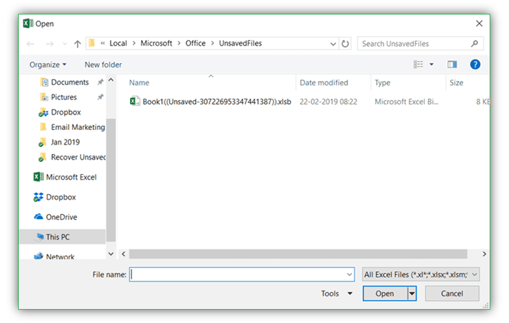Image resolution: width=509 pixels, height=323 pixels.
Task: Open the split arrow next to Open
Action: [x=411, y=293]
